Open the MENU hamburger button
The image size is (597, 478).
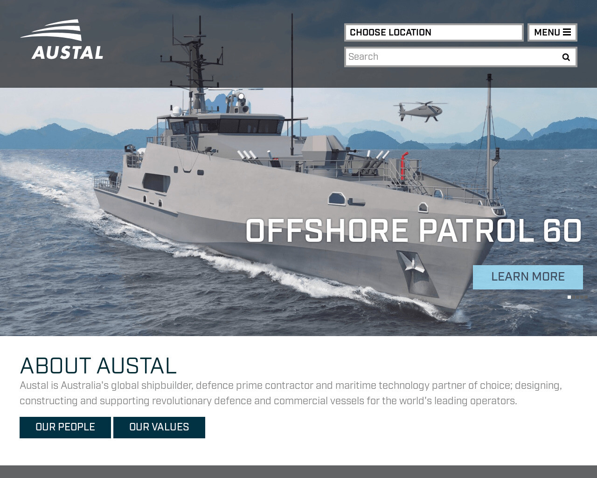pyautogui.click(x=552, y=32)
